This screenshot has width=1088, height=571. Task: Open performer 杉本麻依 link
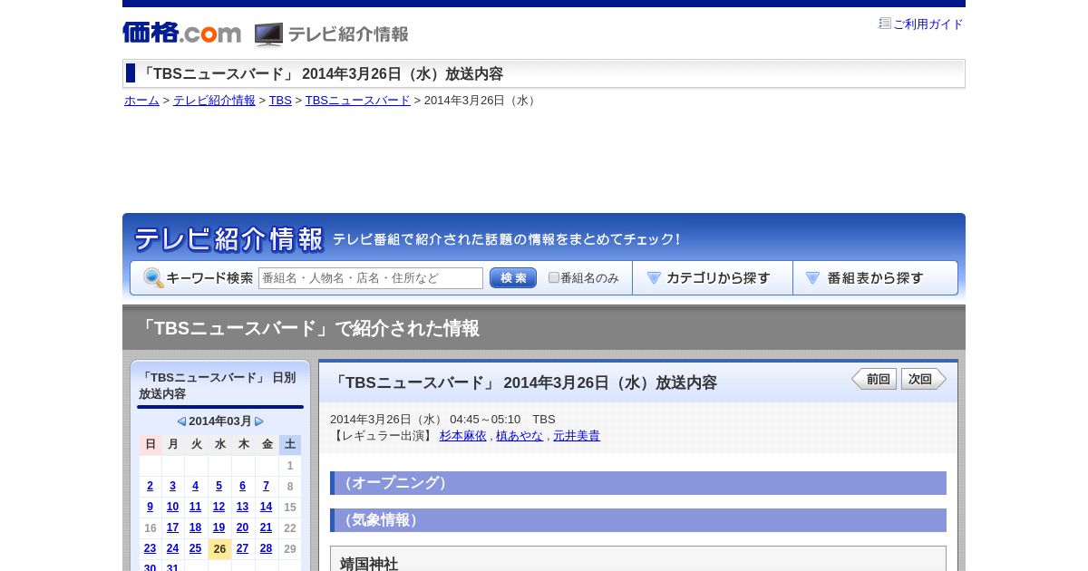[x=463, y=436]
